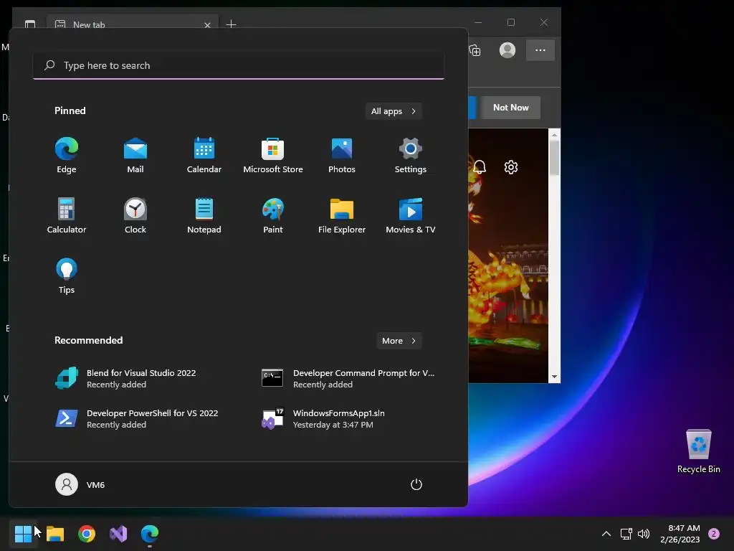
Task: Expand the All apps list
Action: tap(394, 111)
